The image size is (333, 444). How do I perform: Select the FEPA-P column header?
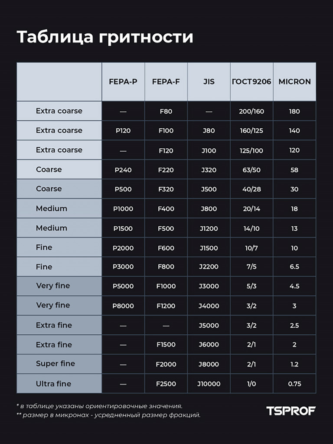coord(123,82)
